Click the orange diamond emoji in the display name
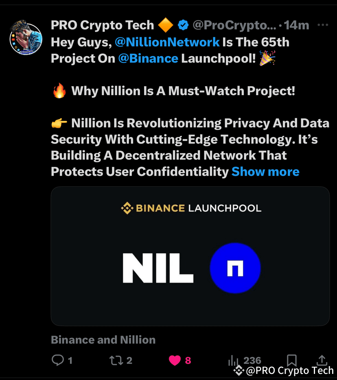 167,25
